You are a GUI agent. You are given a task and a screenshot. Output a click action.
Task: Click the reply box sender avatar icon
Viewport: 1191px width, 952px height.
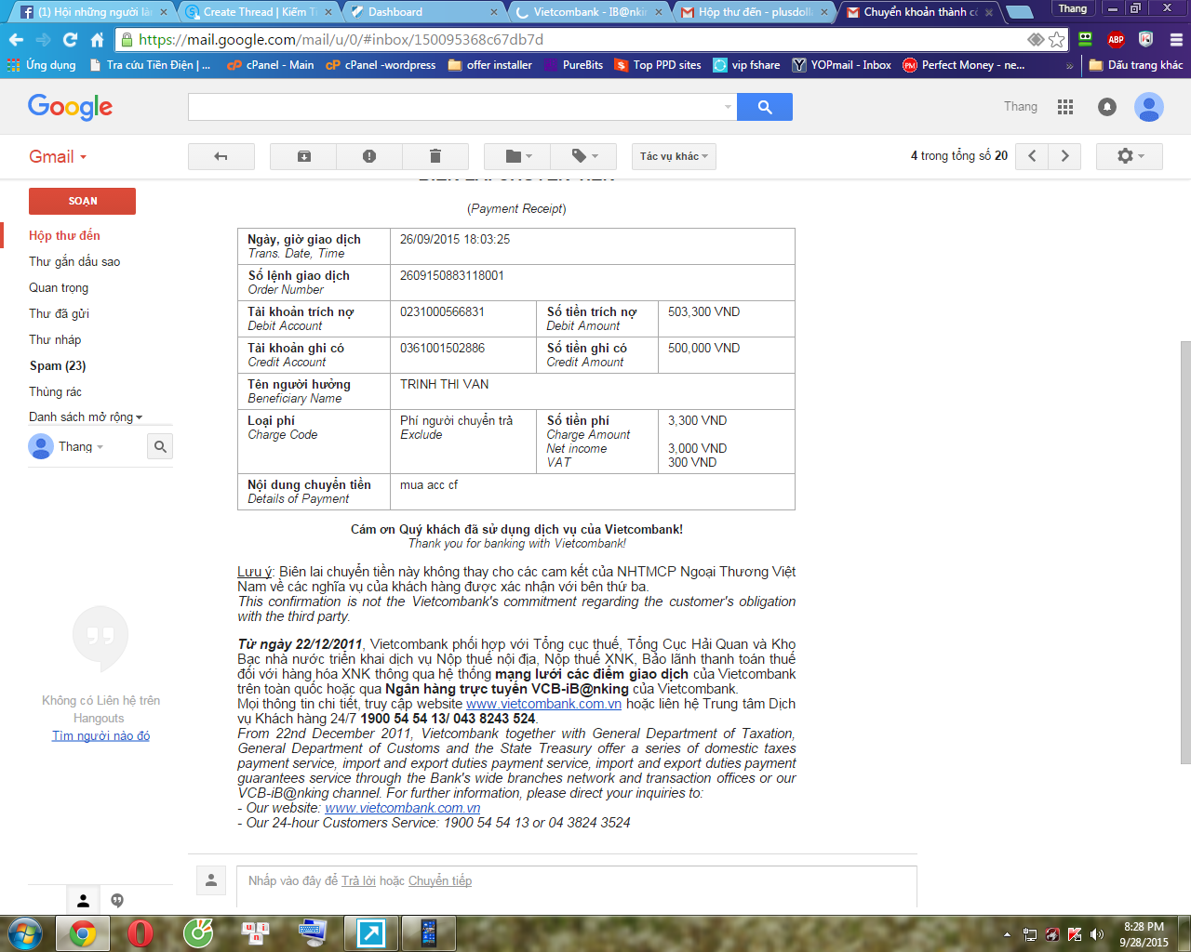211,880
